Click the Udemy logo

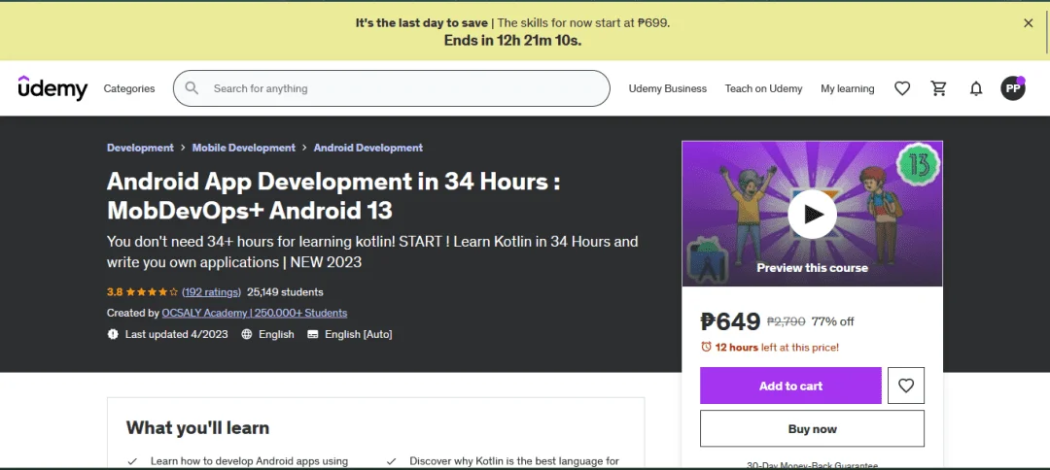point(52,88)
